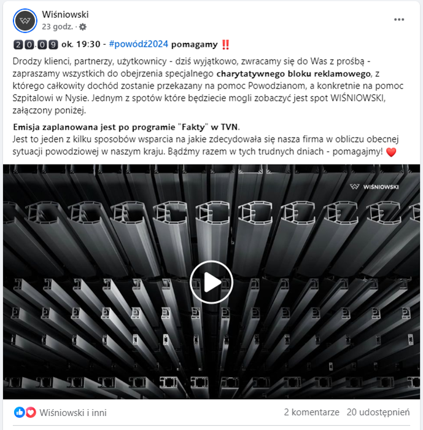Show reactions list Wiśniowski i inni
Image resolution: width=423 pixels, height=430 pixels.
pos(73,412)
